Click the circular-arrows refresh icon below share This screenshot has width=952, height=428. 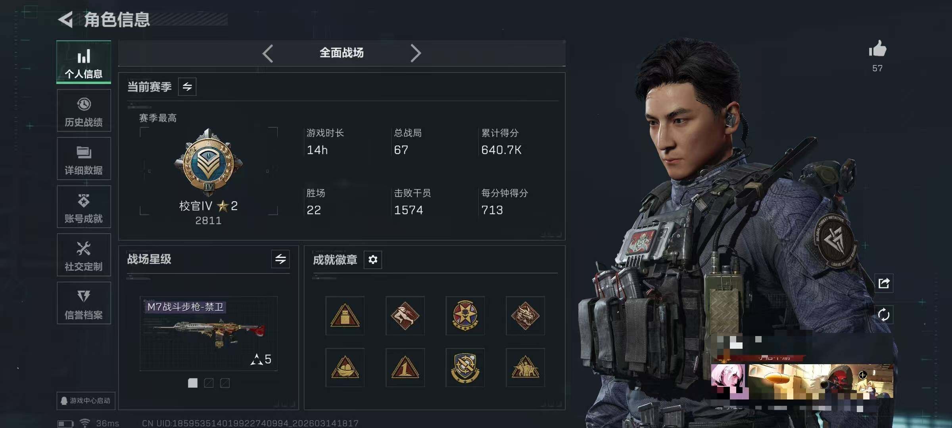pyautogui.click(x=884, y=315)
